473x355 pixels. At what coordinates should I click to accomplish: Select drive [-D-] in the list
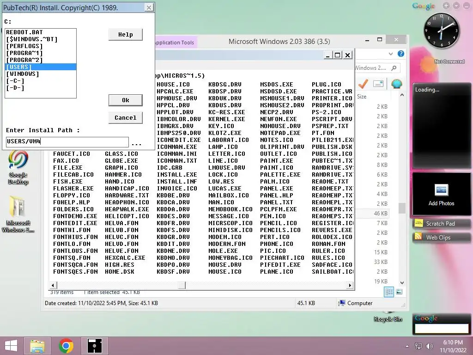click(41, 87)
